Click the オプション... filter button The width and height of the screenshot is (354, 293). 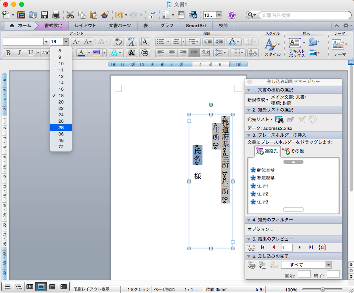pyautogui.click(x=260, y=229)
